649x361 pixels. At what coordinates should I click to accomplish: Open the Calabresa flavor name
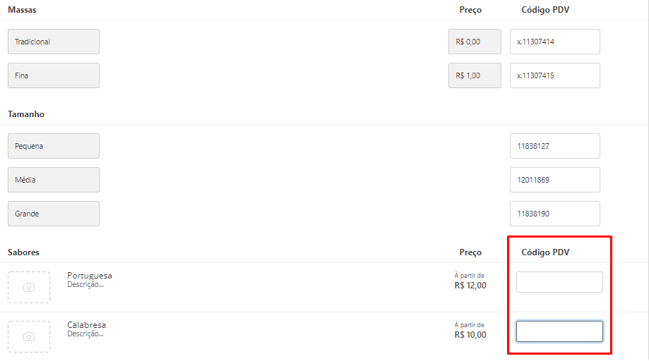(86, 324)
